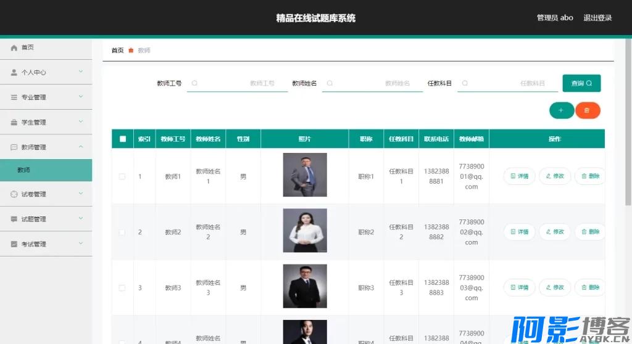Expand the 试题管理 menu chevron
This screenshot has height=344, width=632.
point(80,219)
